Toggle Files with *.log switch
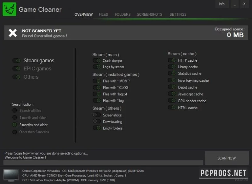 97,101
